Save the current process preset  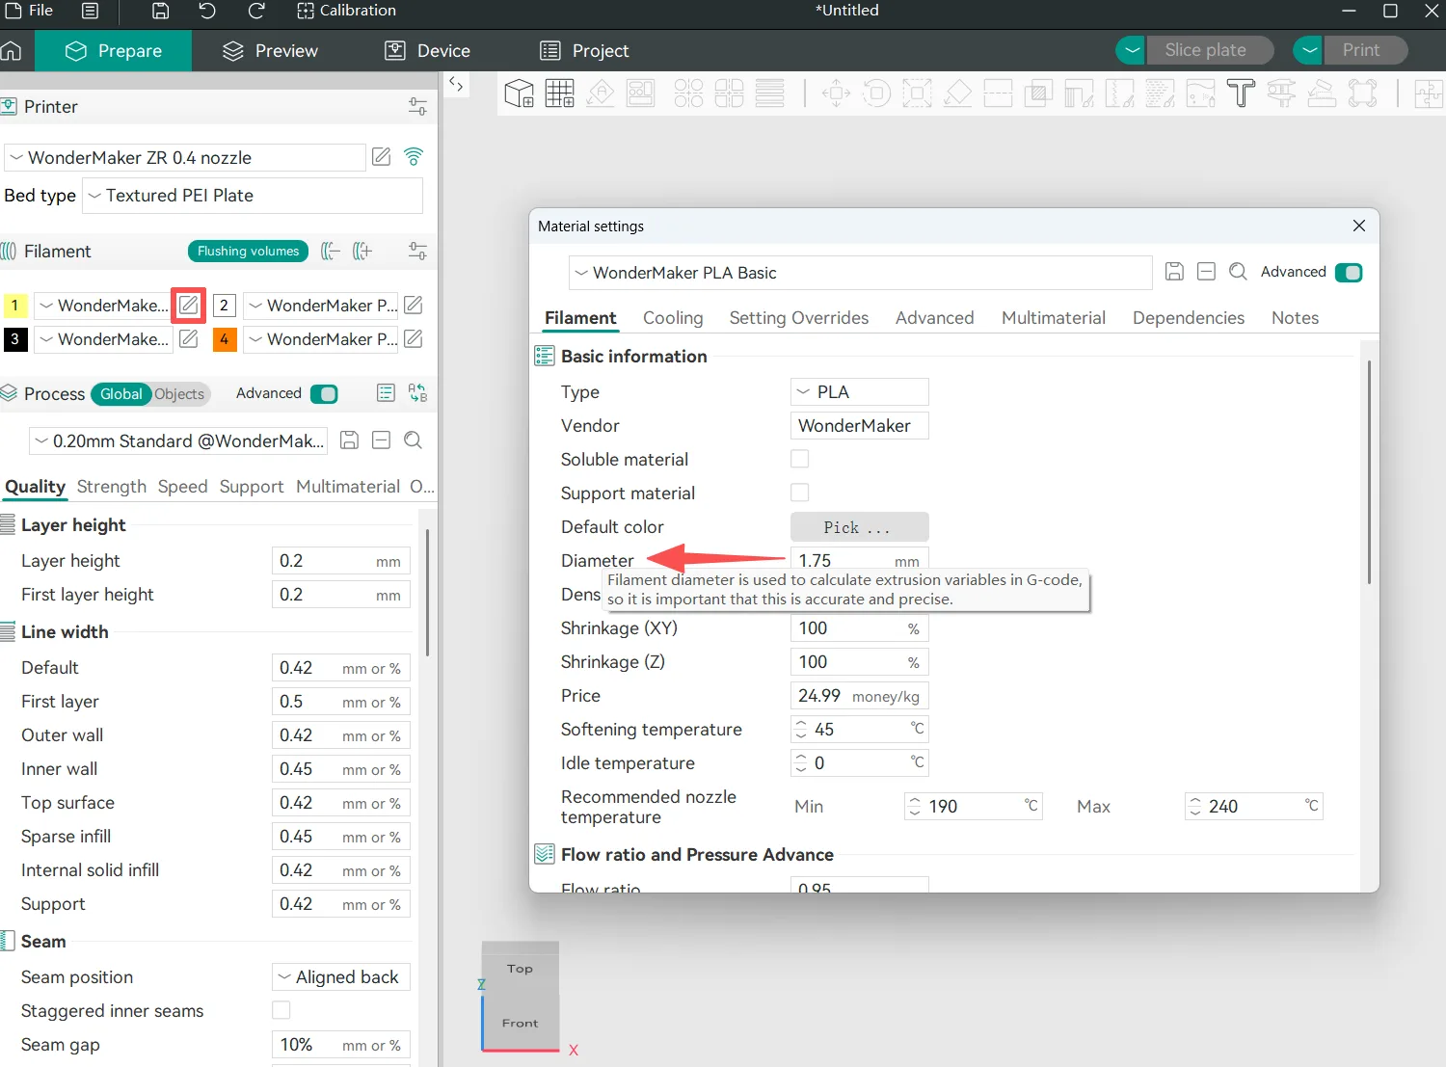pos(350,440)
